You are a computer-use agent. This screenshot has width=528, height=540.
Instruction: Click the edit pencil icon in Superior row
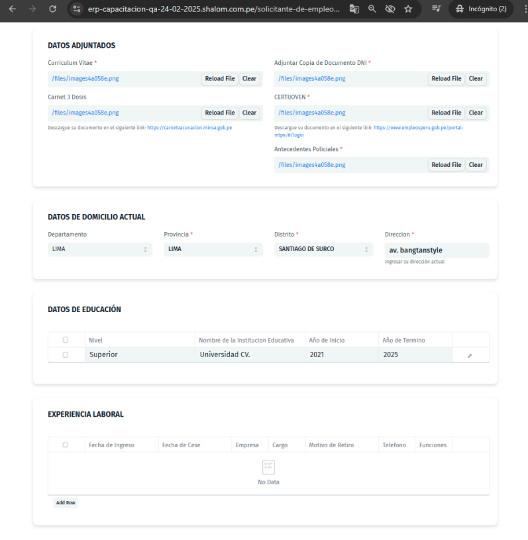click(x=470, y=355)
